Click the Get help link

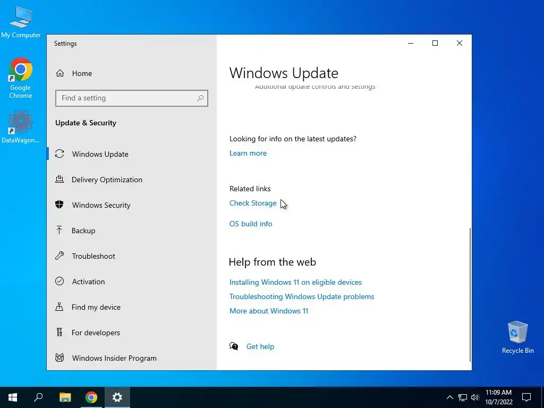click(x=260, y=346)
